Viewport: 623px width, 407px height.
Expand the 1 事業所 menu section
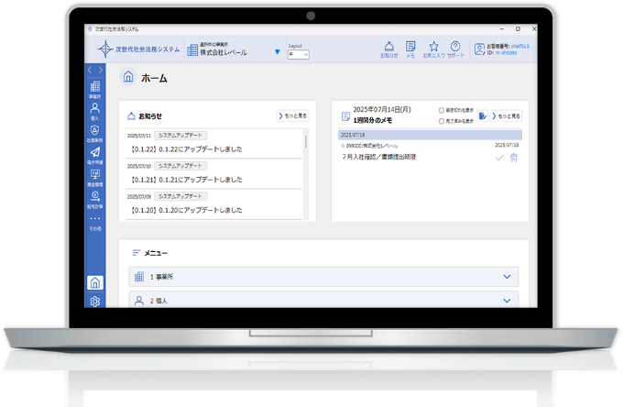507,276
